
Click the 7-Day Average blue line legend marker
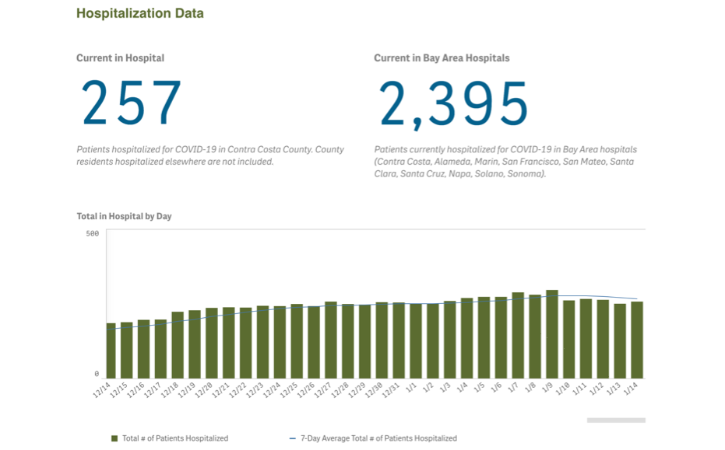point(293,438)
